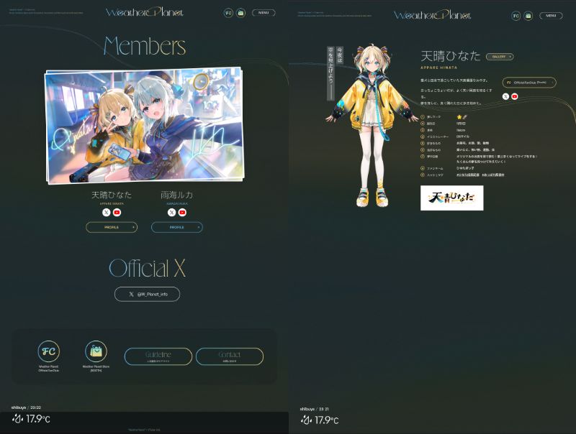Open the store bag icon in left page header
Image resolution: width=576 pixels, height=434 pixels.
[240, 13]
